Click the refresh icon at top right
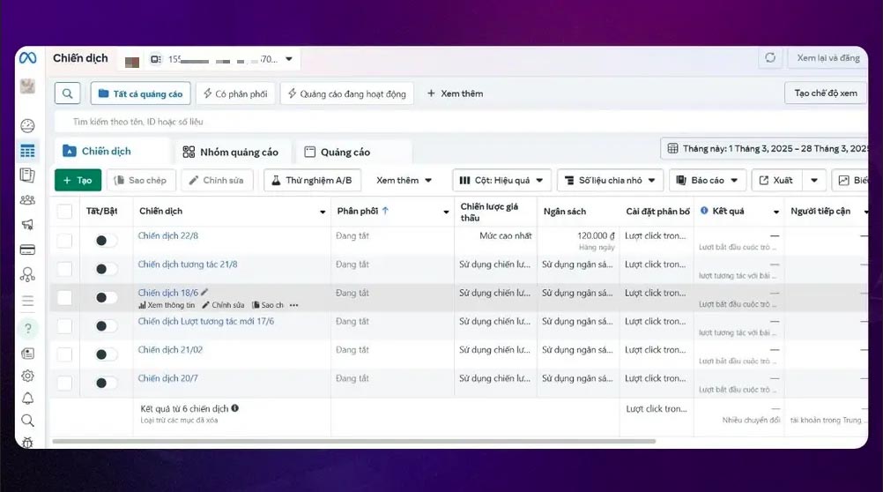Screen dimensions: 883x492 tap(770, 57)
